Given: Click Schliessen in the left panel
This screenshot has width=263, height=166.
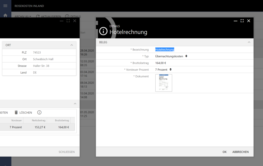Looking at the screenshot, I should (x=67, y=152).
